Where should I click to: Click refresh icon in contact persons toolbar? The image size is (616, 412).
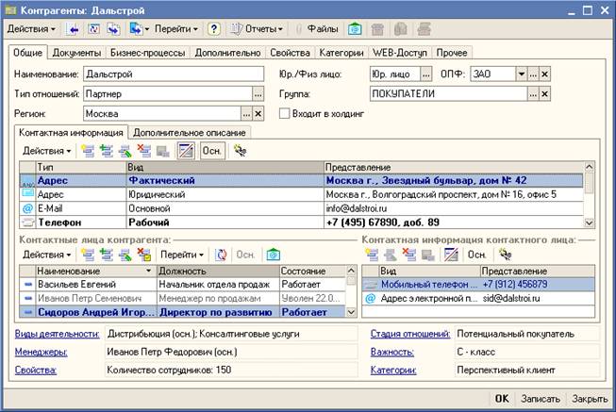221,255
